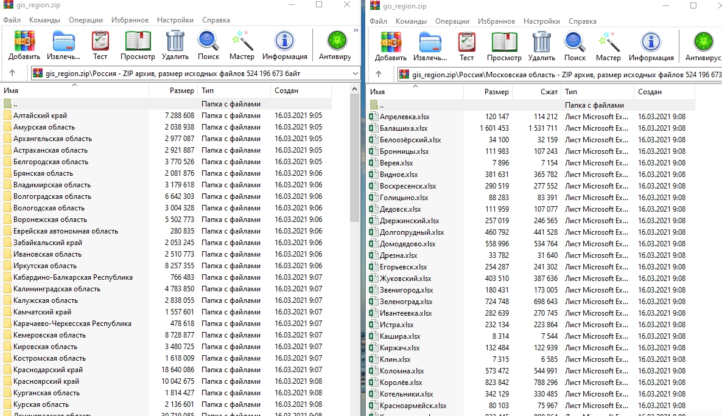Select the Воронежская область folder row
The height and width of the screenshot is (416, 722).
[x=166, y=220]
